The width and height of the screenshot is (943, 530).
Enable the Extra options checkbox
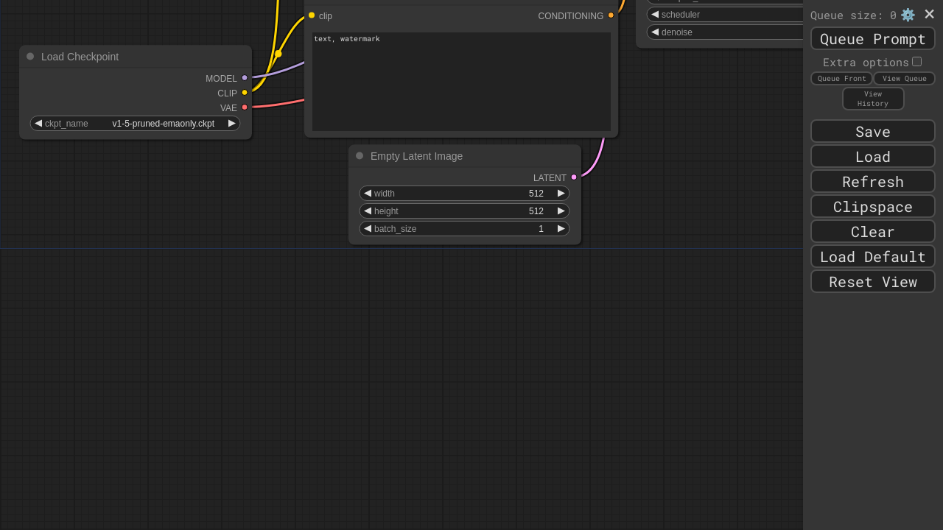click(916, 62)
